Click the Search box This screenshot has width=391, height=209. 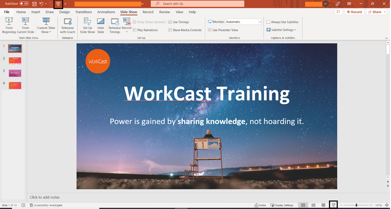coord(198,4)
